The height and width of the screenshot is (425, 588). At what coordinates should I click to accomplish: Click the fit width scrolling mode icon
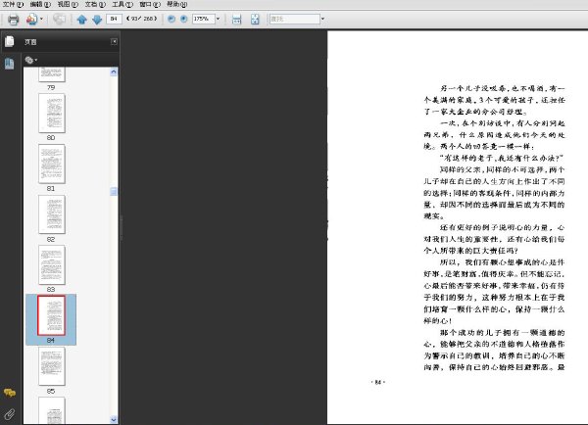(236, 20)
